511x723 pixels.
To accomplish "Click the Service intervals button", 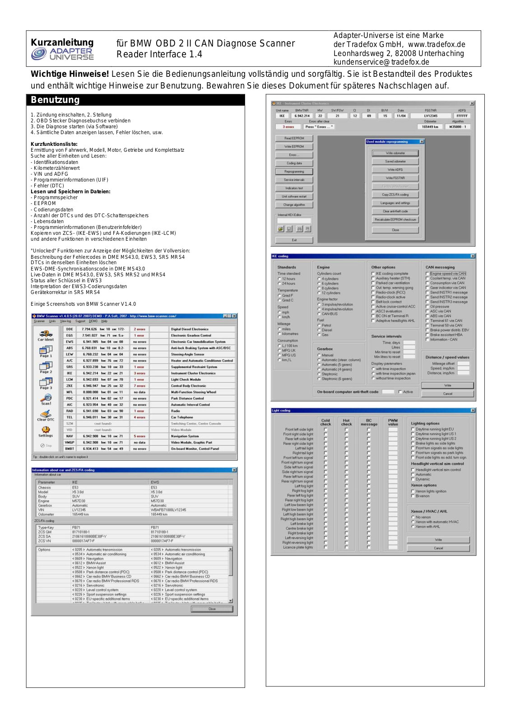I will pyautogui.click(x=294, y=180).
